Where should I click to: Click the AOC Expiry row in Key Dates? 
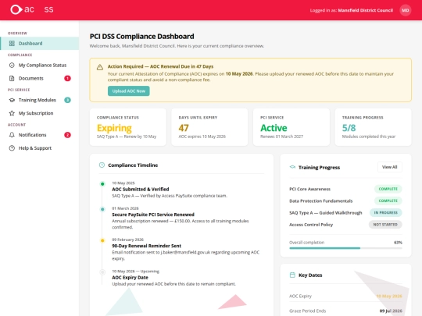[345, 296]
